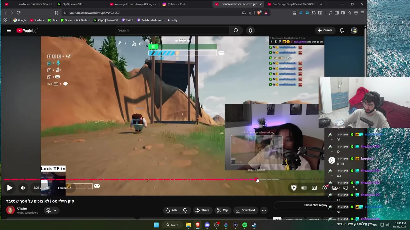Open the bookmarks apps grid icon

click(5, 20)
